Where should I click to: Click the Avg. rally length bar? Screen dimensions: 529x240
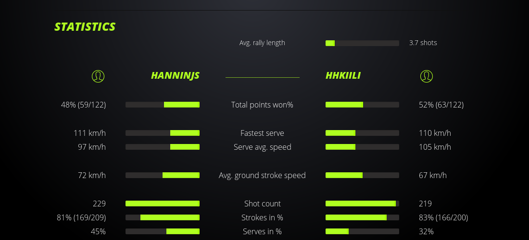362,43
